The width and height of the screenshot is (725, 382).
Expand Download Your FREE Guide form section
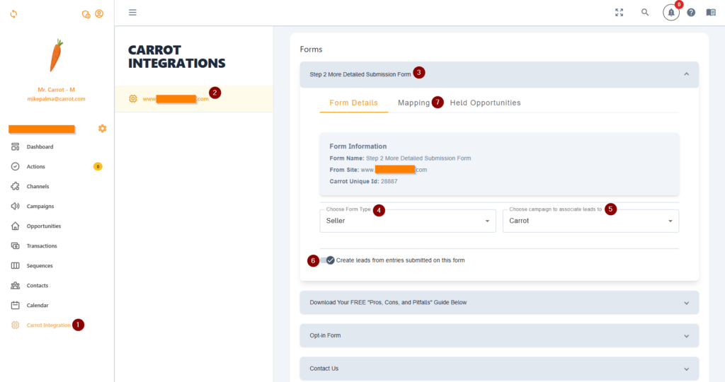tap(499, 303)
